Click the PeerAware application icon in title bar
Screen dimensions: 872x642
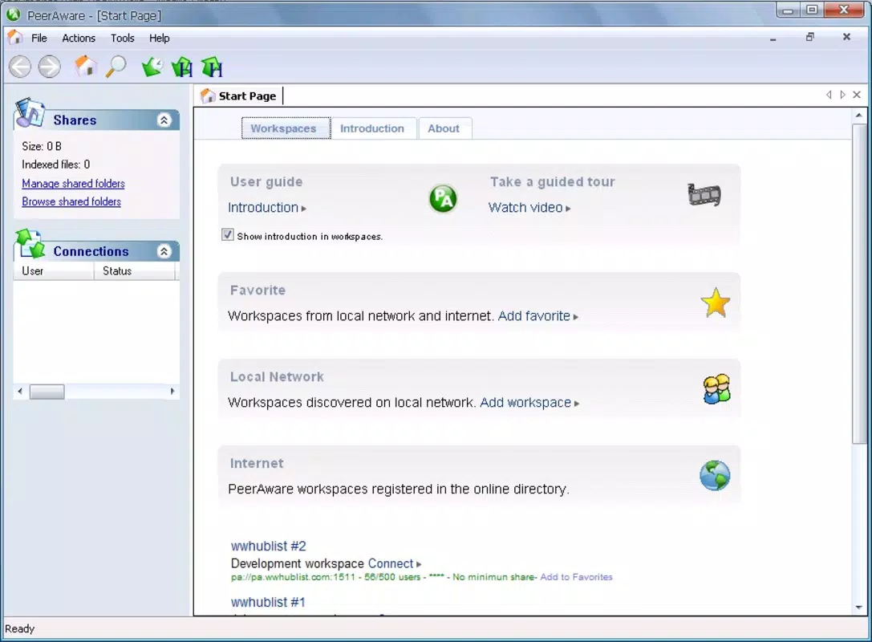coord(14,14)
